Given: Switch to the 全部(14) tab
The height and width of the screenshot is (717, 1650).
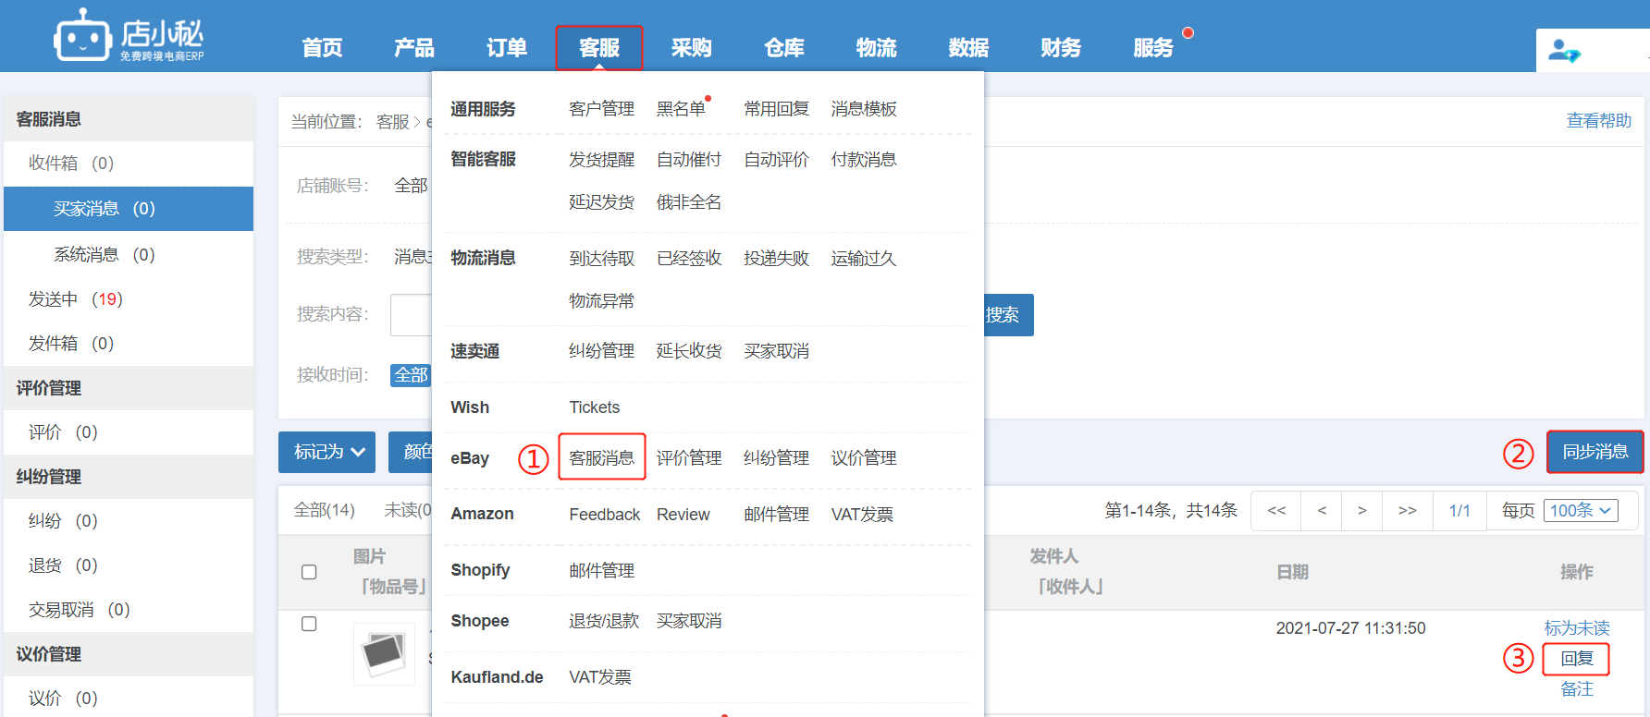Looking at the screenshot, I should [x=324, y=510].
